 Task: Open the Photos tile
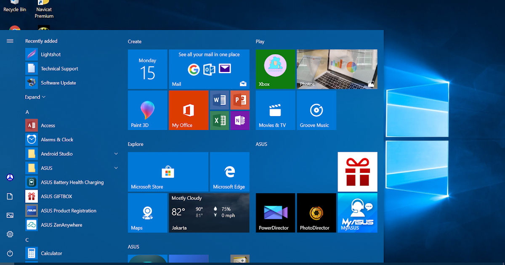coord(337,69)
